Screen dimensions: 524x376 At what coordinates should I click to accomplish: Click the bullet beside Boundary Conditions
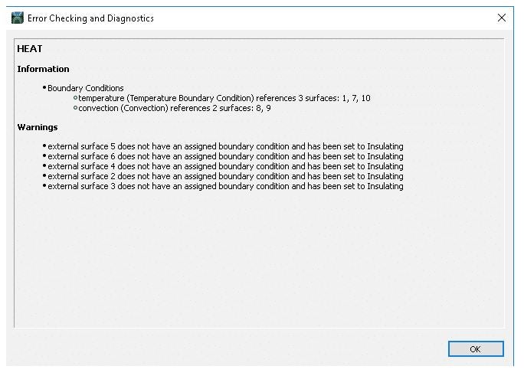[x=44, y=88]
